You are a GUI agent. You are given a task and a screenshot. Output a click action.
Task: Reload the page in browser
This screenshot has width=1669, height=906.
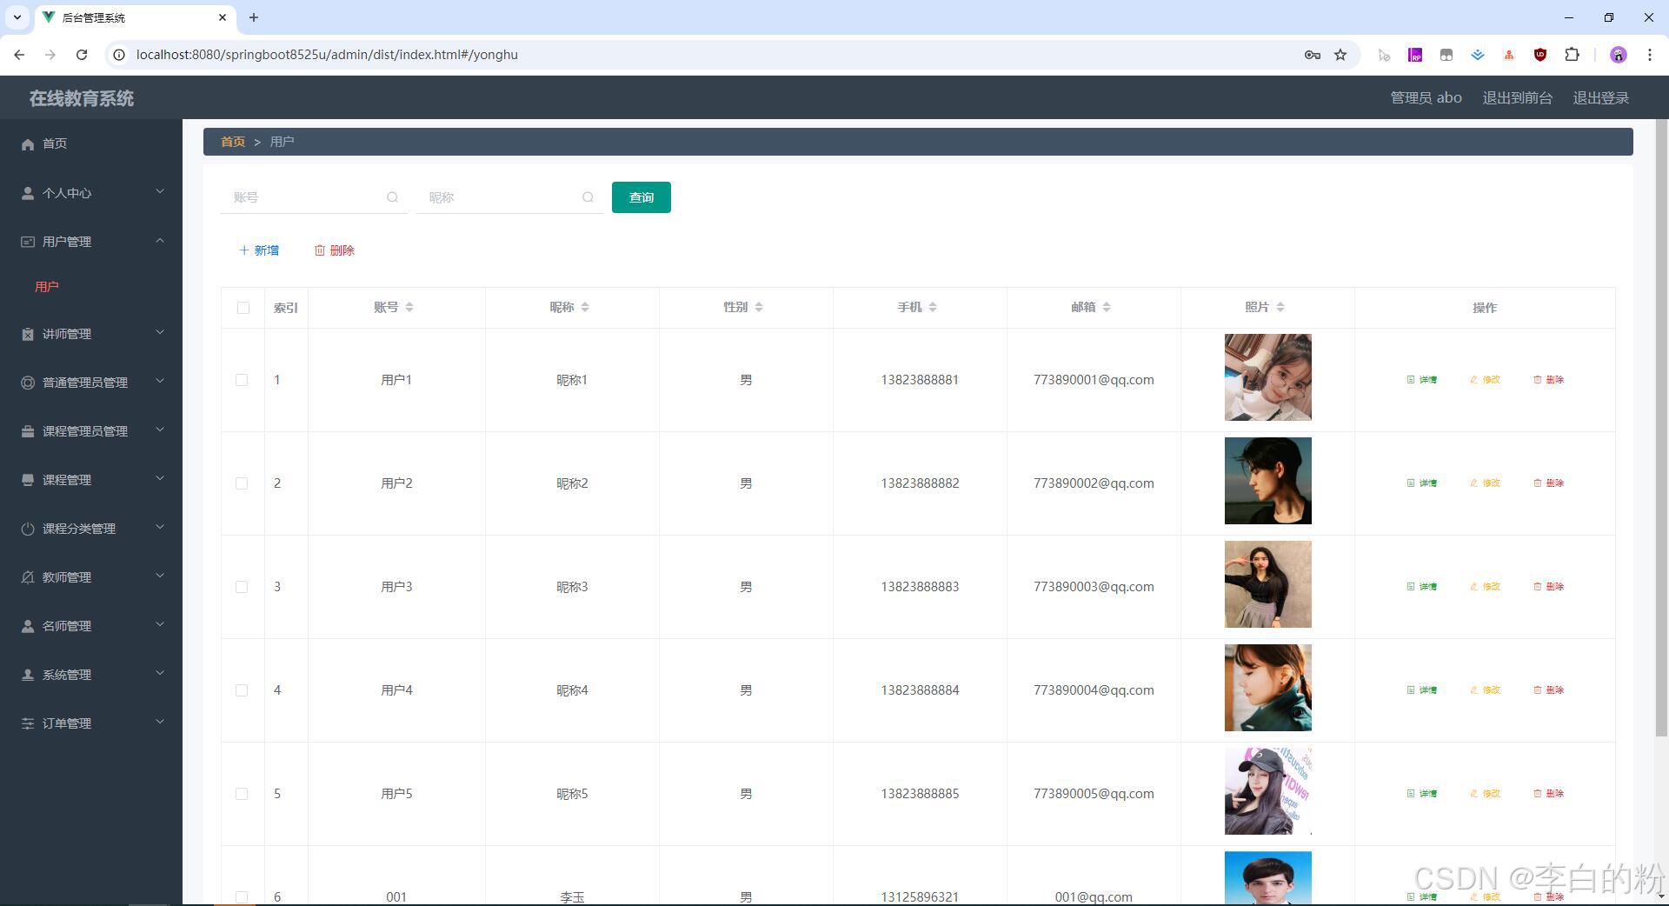coord(82,55)
